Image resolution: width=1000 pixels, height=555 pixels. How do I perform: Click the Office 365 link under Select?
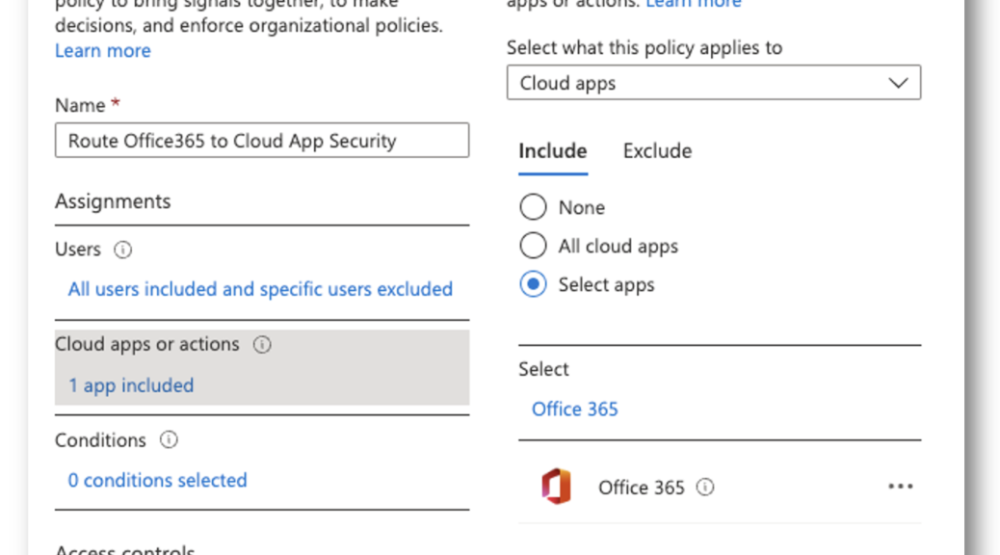[x=574, y=409]
